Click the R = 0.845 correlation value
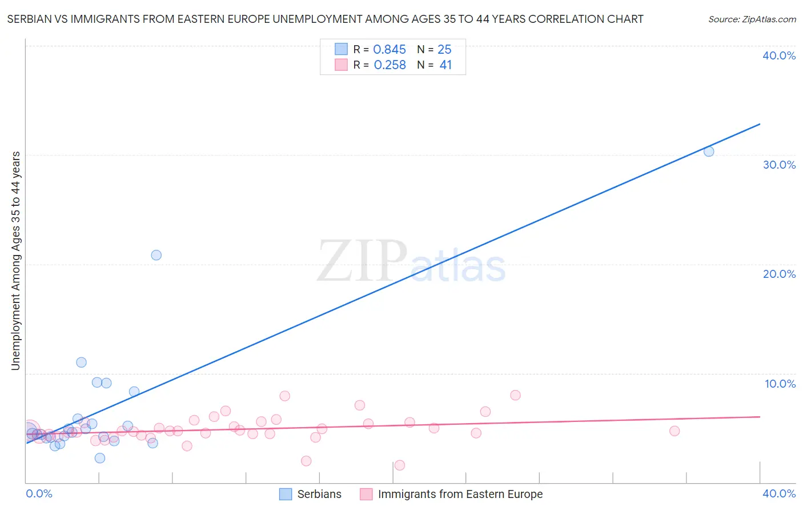The height and width of the screenshot is (510, 803). click(380, 49)
